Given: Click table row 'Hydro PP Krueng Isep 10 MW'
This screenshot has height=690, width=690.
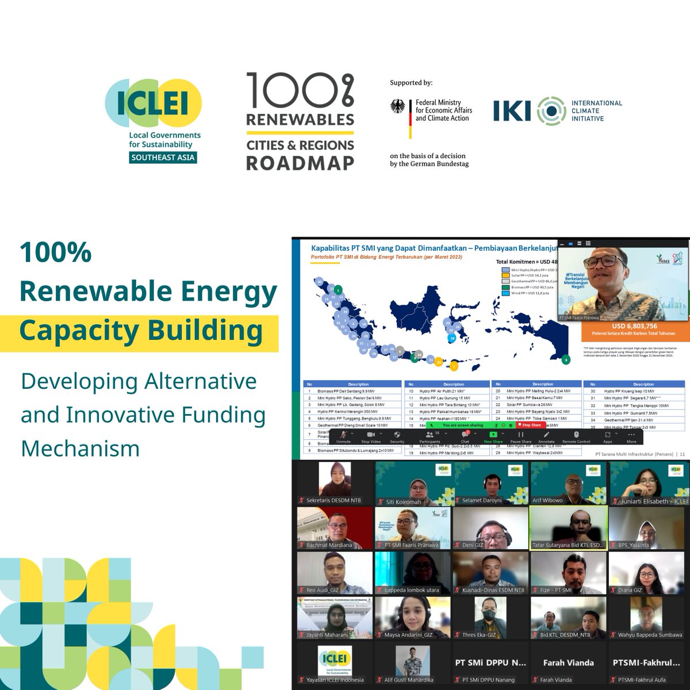Looking at the screenshot, I should [x=634, y=391].
